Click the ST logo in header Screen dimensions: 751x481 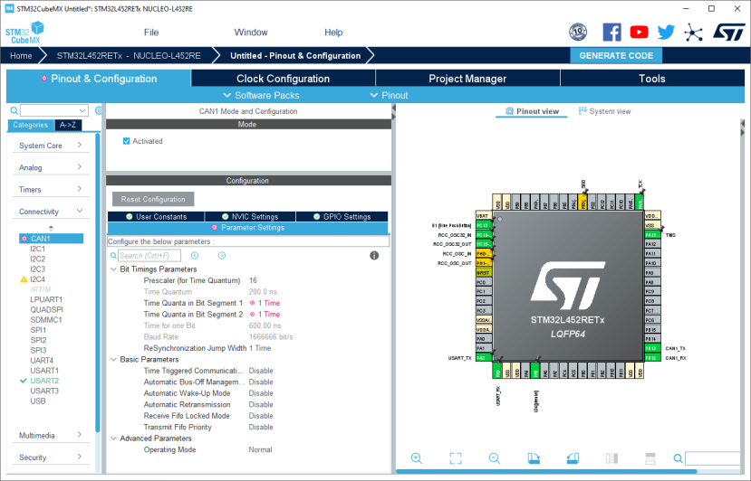coord(729,33)
